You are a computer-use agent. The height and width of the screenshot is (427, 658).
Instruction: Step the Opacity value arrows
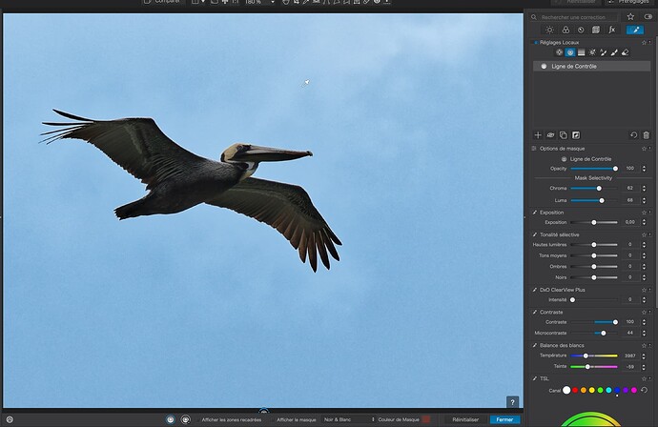point(644,169)
